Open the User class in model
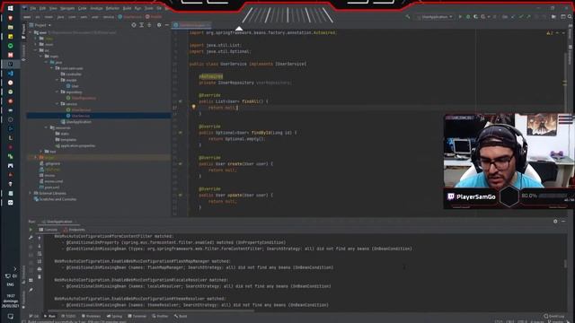 (72, 86)
